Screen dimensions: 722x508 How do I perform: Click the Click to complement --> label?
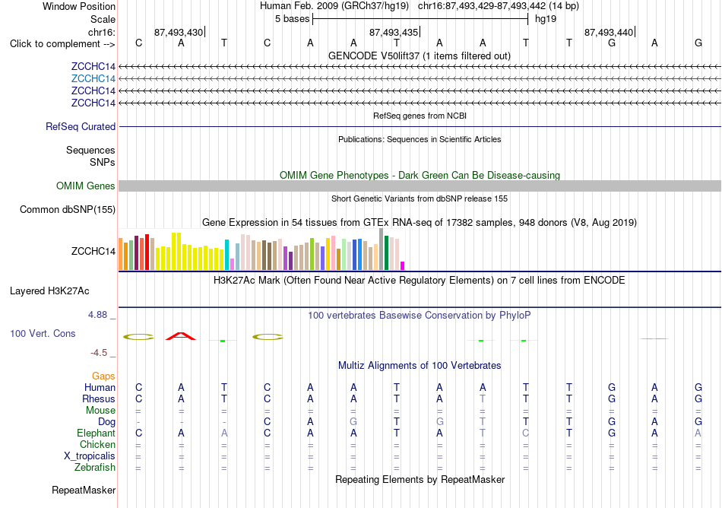coord(62,44)
